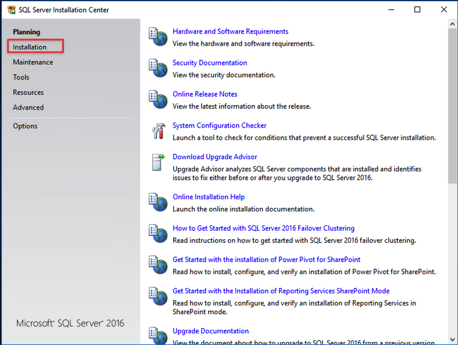Click the Failover Clustering getting started icon
The image size is (458, 345).
[x=158, y=233]
